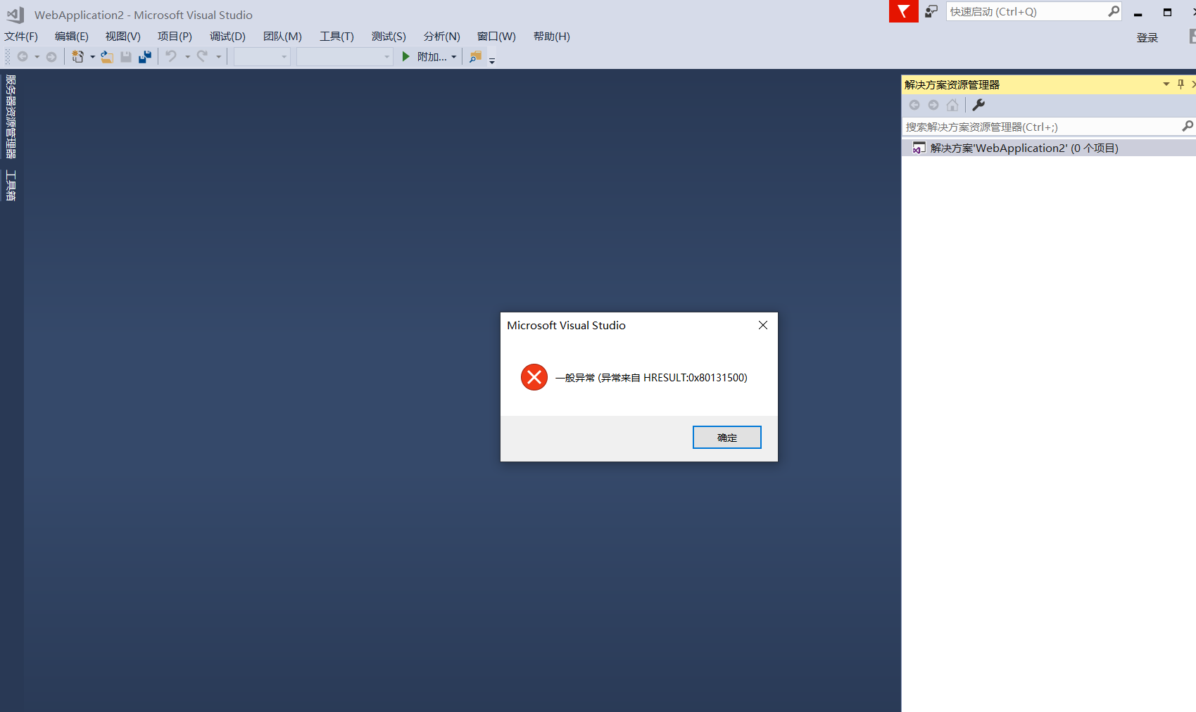Open the 分析(N) menu
The width and height of the screenshot is (1196, 712).
tap(441, 36)
